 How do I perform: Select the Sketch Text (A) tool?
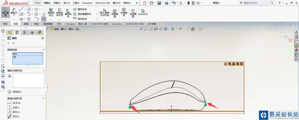[44, 14]
